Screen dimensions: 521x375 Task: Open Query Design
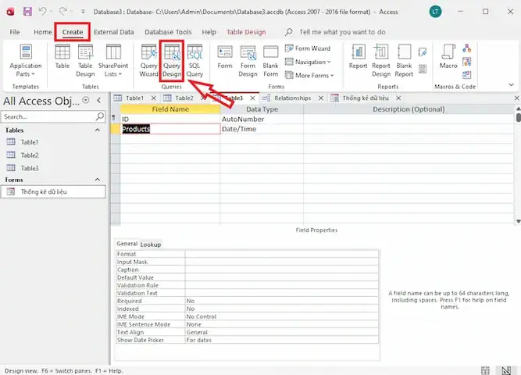coord(172,60)
